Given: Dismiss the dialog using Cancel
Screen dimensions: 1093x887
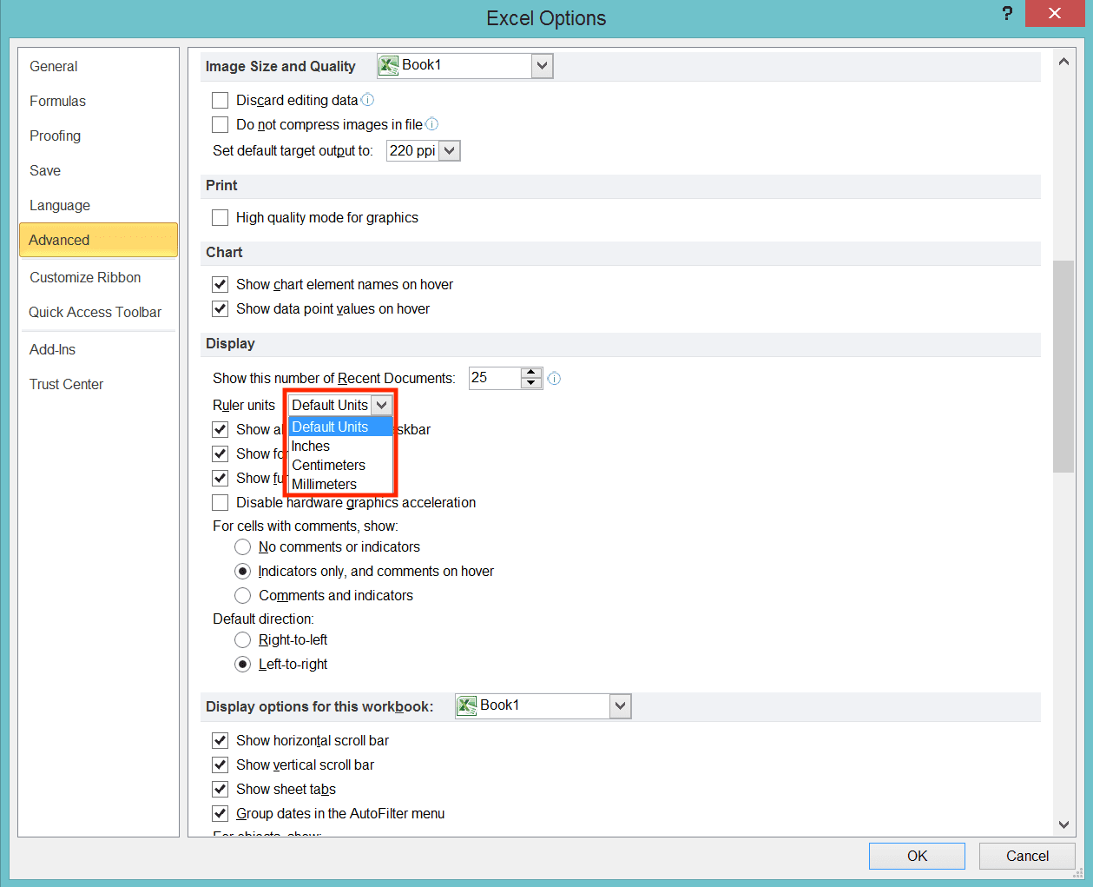Looking at the screenshot, I should pyautogui.click(x=1027, y=856).
